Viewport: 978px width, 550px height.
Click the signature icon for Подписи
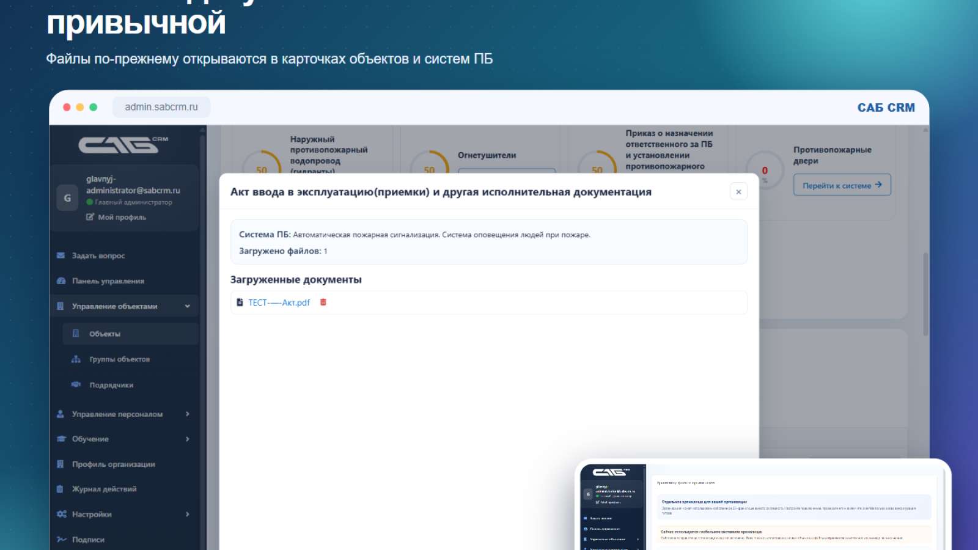61,539
